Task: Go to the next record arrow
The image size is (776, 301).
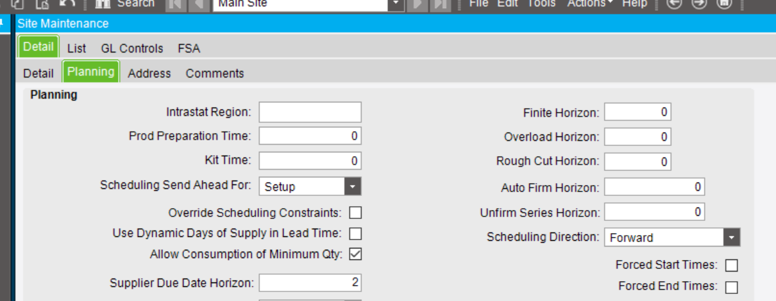Action: coord(417,3)
